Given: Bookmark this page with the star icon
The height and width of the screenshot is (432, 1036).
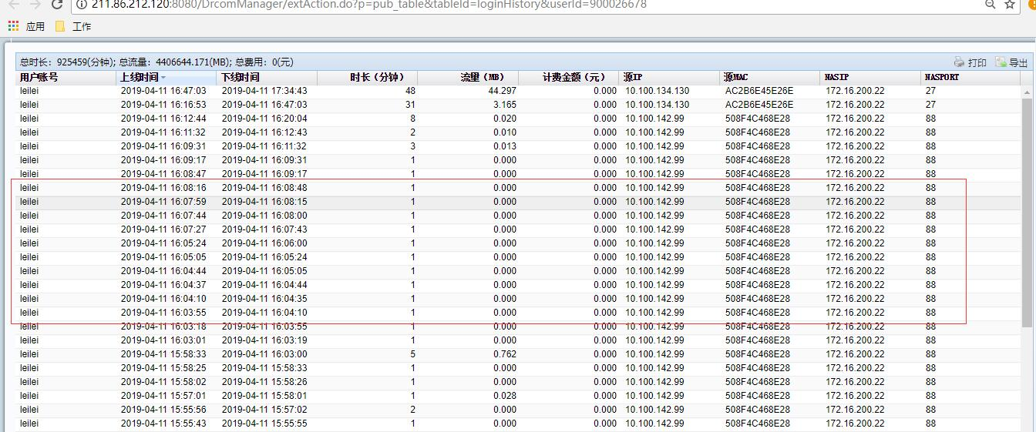Looking at the screenshot, I should point(1010,4).
